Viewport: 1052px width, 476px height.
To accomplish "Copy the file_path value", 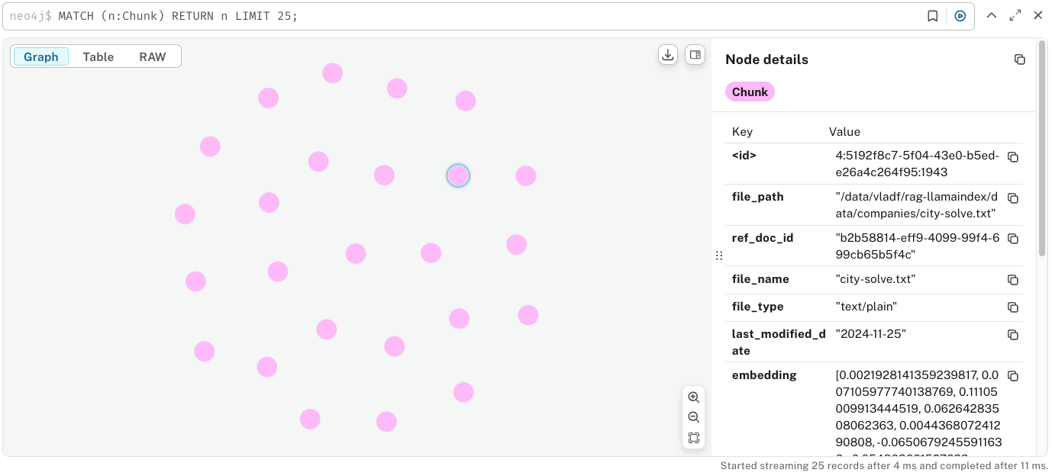I will click(x=1013, y=198).
